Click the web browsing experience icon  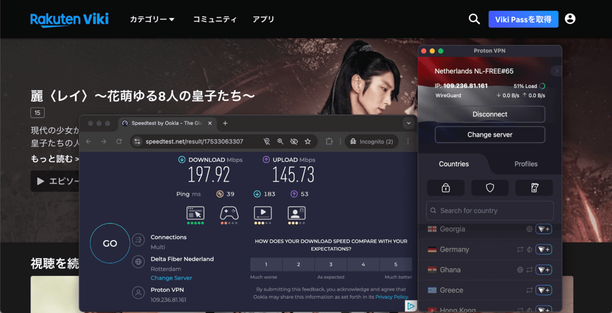(x=195, y=213)
